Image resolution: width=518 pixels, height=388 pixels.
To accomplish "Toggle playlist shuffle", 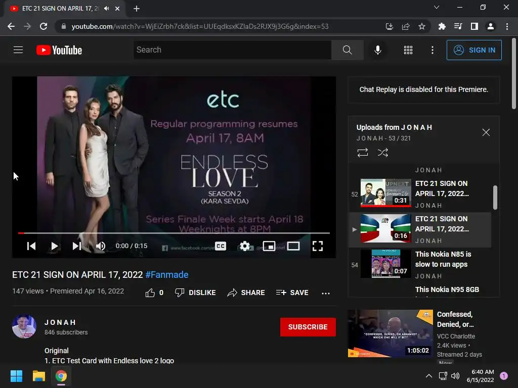I will pyautogui.click(x=382, y=153).
